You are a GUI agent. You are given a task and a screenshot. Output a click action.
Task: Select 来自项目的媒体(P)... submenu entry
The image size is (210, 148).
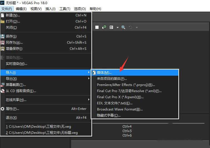135,79
